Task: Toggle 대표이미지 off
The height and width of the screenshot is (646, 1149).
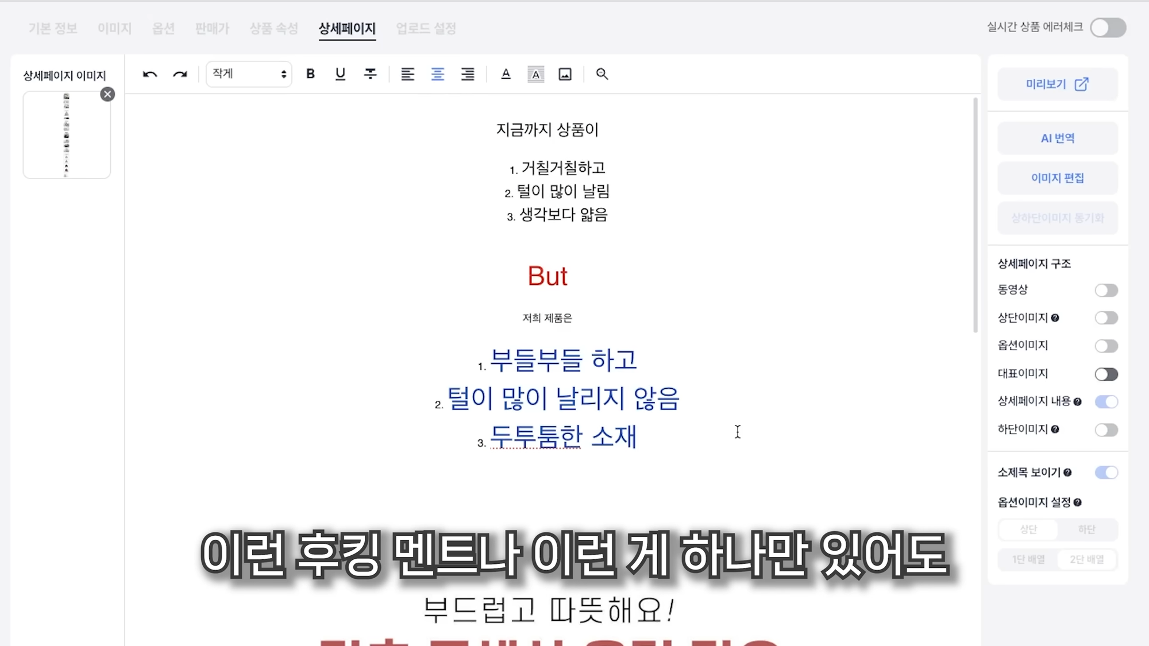Action: (x=1105, y=374)
